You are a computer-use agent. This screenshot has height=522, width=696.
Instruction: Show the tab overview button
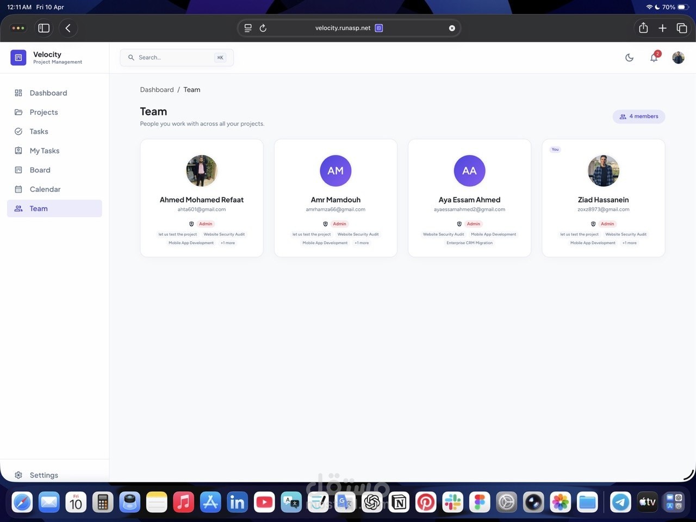[x=681, y=28]
